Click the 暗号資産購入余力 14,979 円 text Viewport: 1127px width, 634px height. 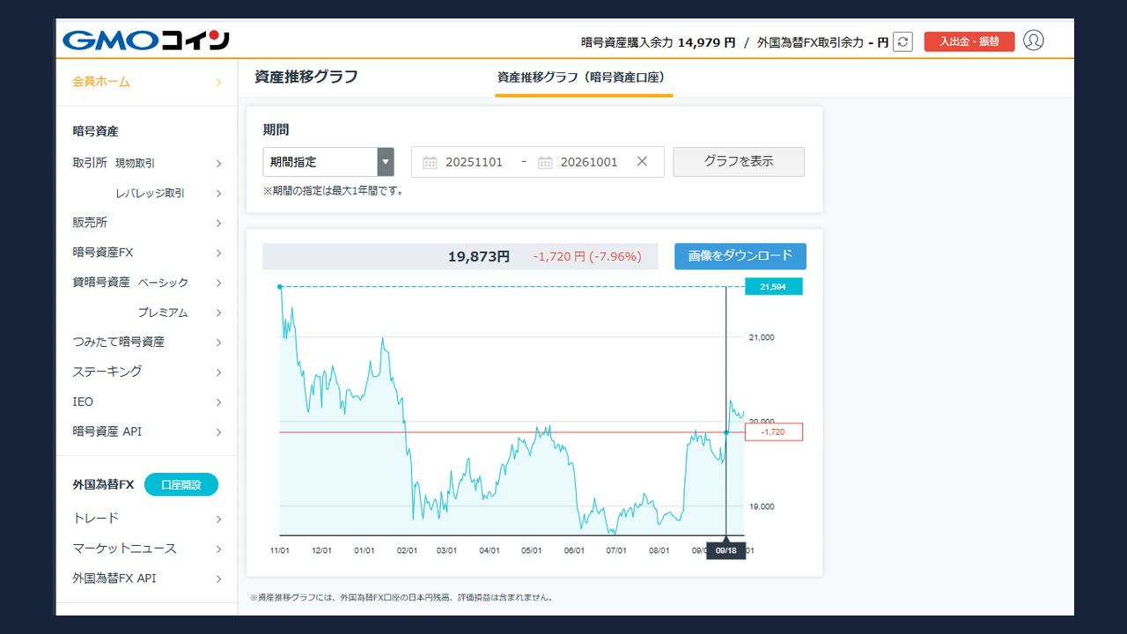658,42
